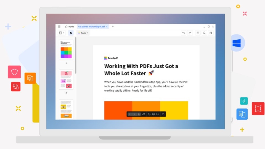
Task: Switch to Get Started with Smallpdf.pdf tab
Action: [91, 26]
